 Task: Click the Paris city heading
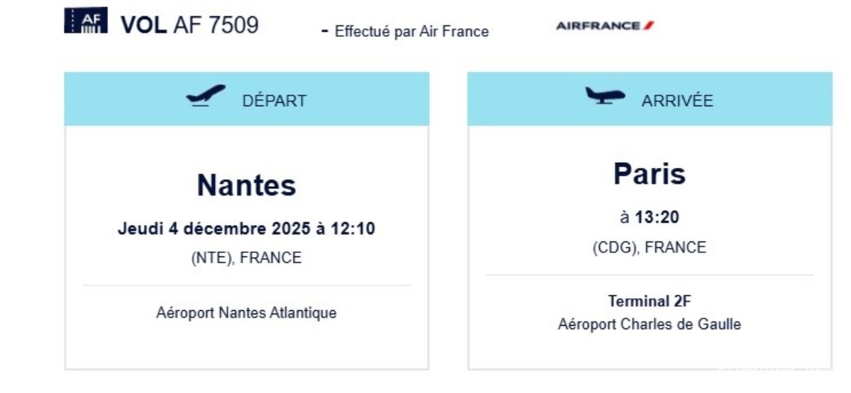coord(650,173)
